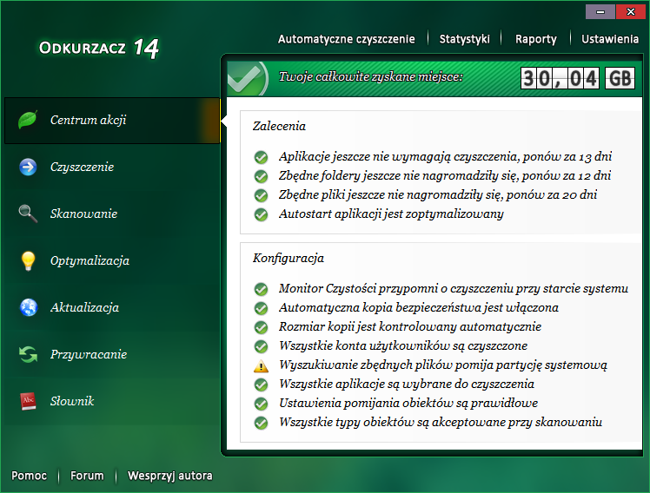Switch to the Czyszczenie section
The width and height of the screenshot is (650, 493).
tap(112, 168)
